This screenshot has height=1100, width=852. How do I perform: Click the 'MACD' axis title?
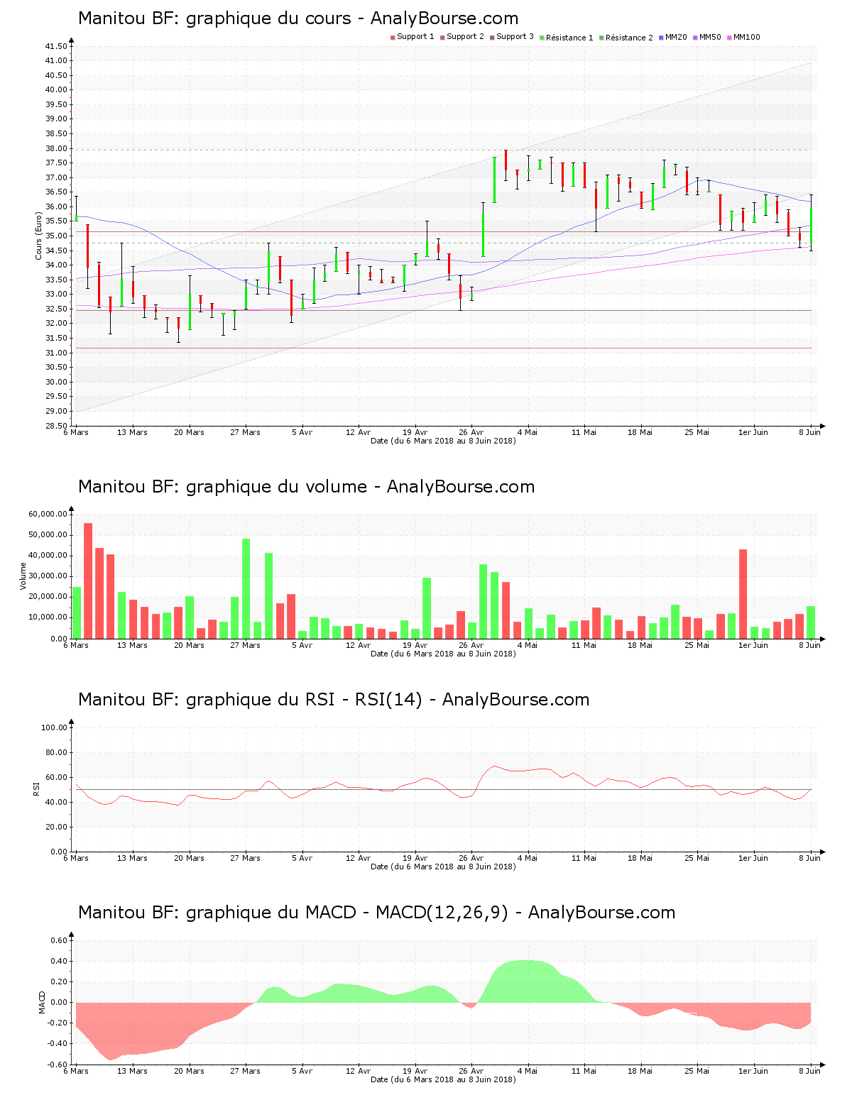(42, 1002)
